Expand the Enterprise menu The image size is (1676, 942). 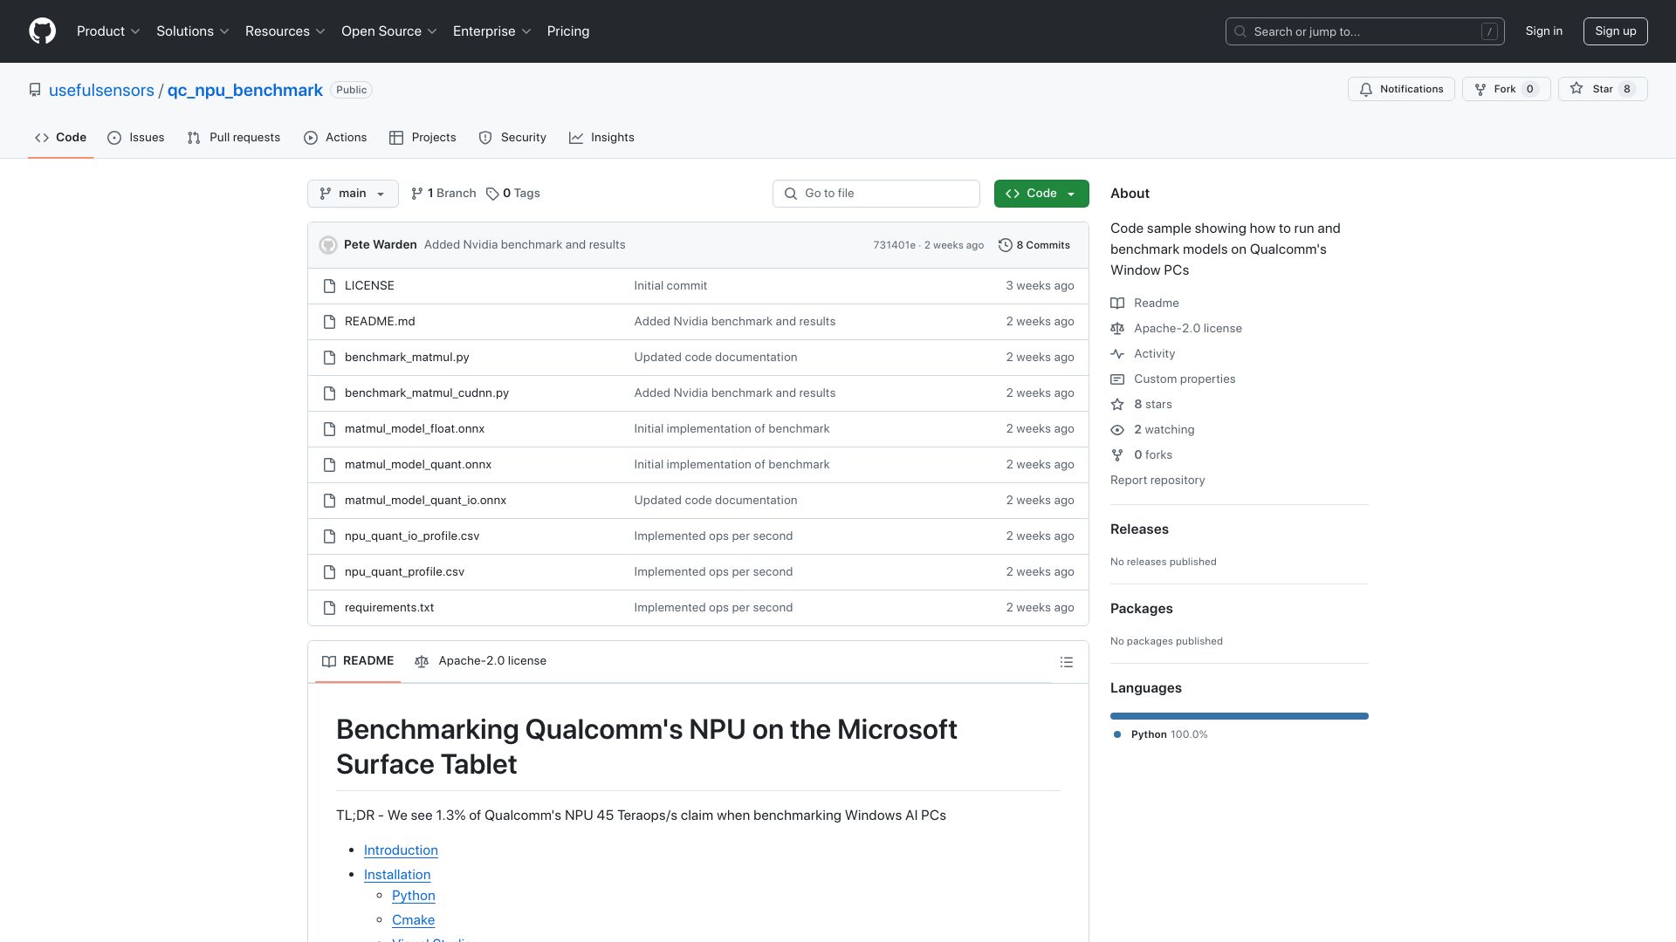point(492,31)
